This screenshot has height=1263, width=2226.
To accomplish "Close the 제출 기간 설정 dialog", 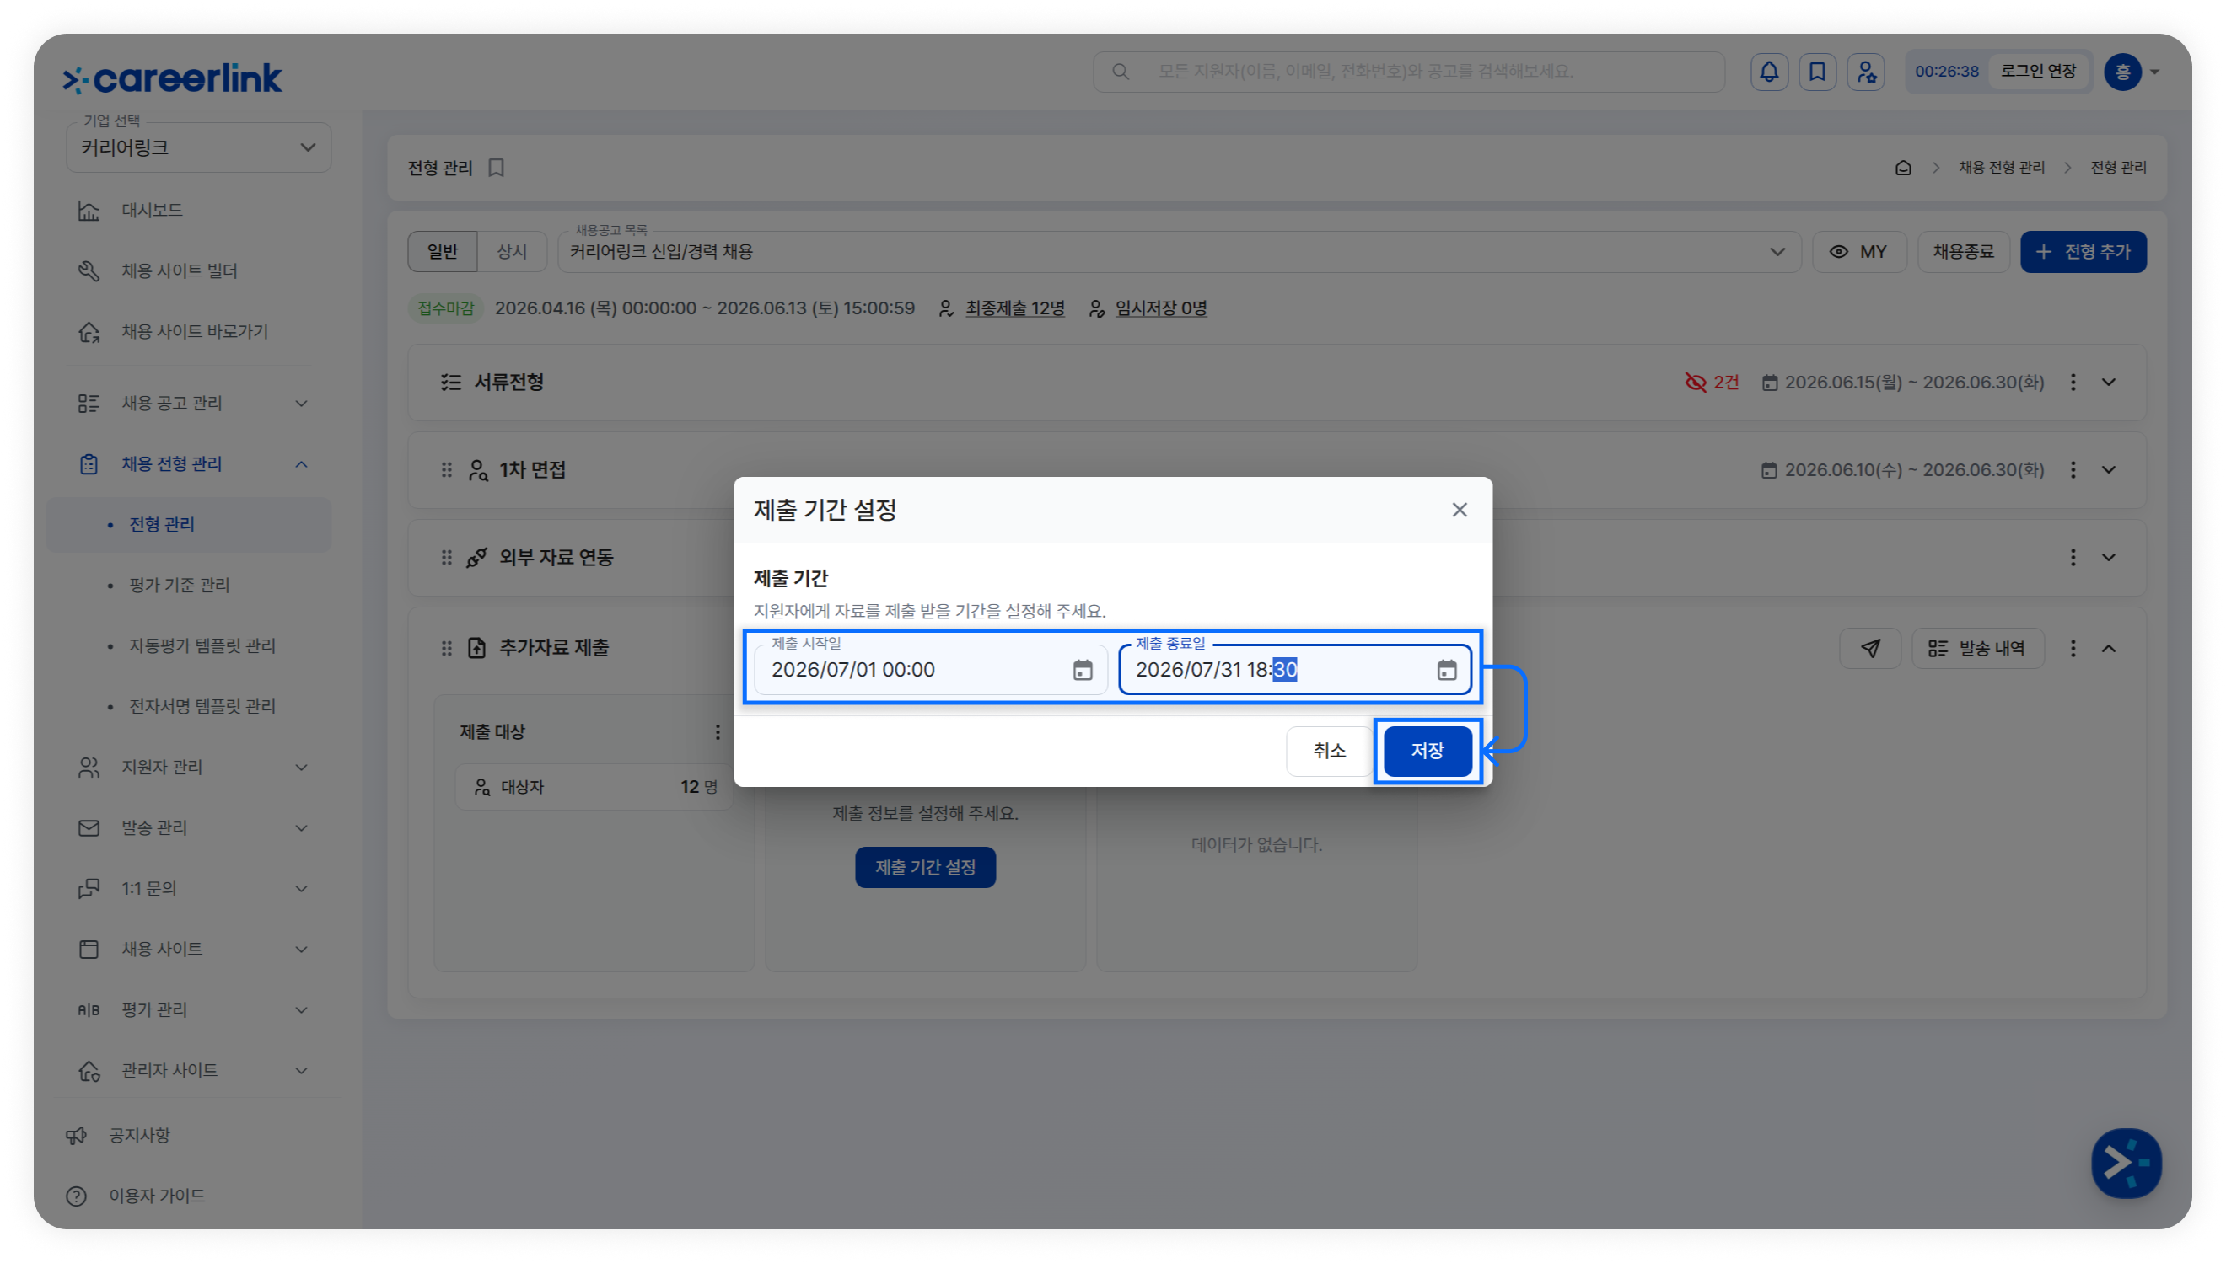I will tap(1459, 510).
